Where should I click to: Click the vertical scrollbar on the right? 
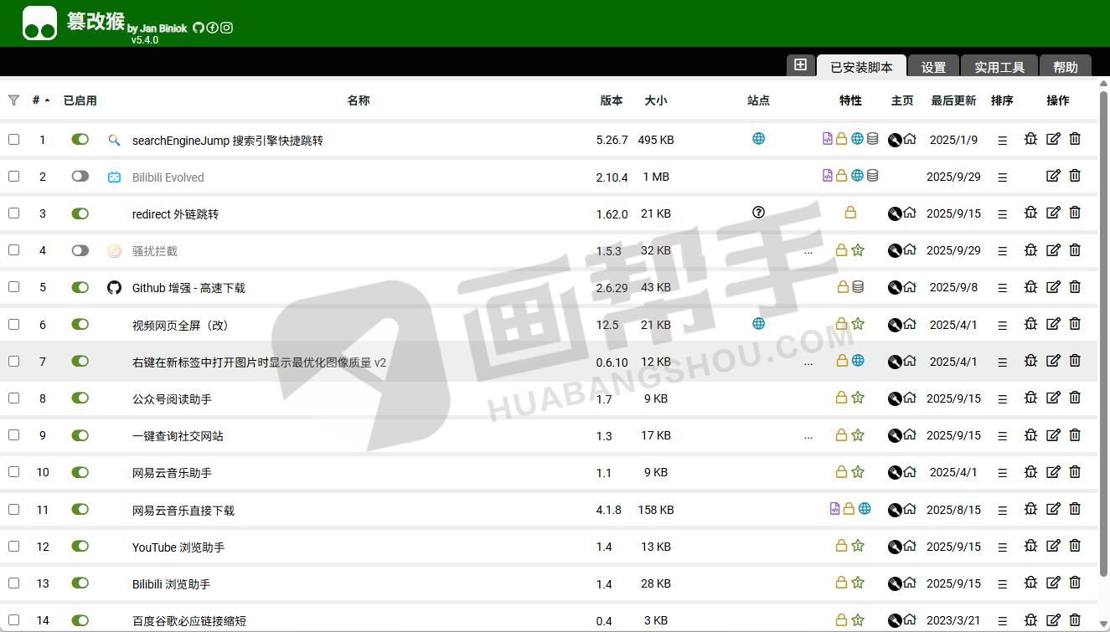point(1102,335)
